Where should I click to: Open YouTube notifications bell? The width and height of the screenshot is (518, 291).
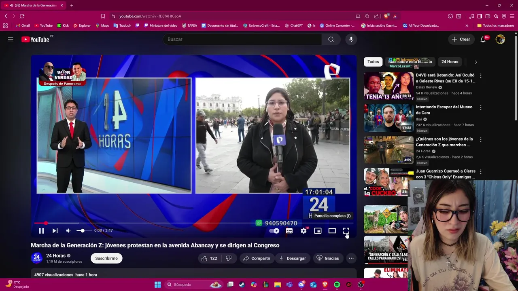coord(483,39)
